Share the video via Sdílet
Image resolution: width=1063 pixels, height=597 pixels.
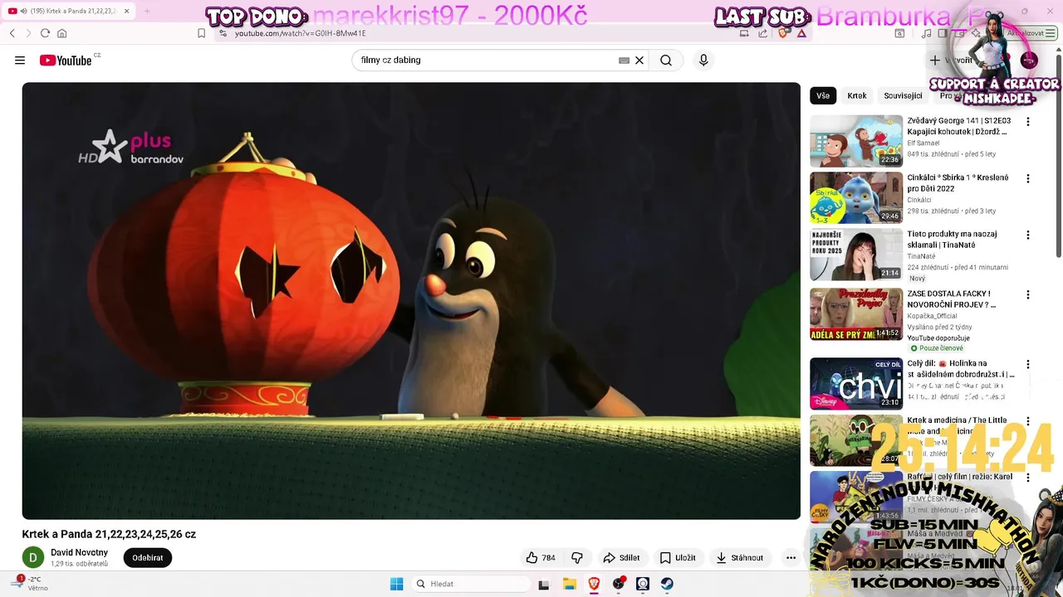click(x=621, y=558)
